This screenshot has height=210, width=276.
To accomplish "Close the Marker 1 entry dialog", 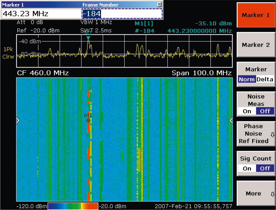I will point(159,4).
